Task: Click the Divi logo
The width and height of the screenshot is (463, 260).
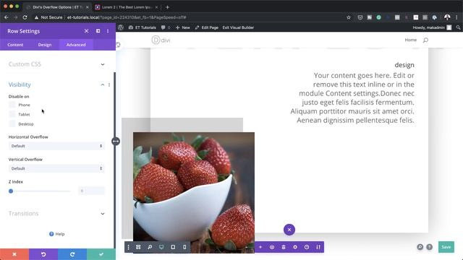Action: click(x=161, y=40)
